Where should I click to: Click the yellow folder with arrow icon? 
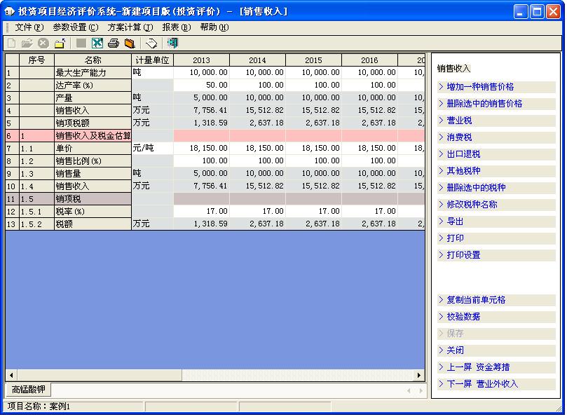click(x=60, y=43)
